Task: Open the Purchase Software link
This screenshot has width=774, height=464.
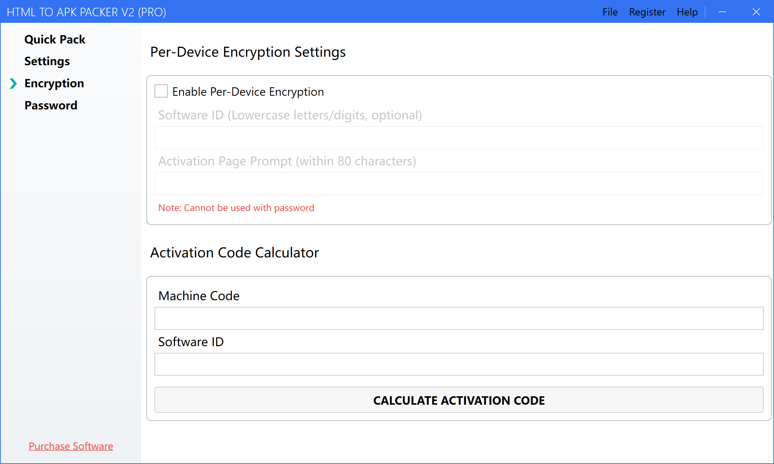Action: [x=71, y=446]
